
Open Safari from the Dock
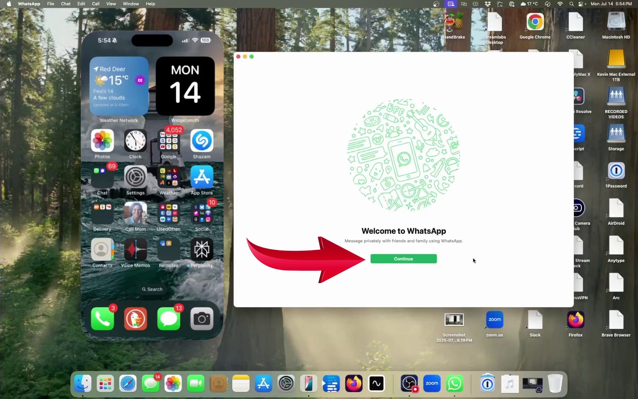128,384
